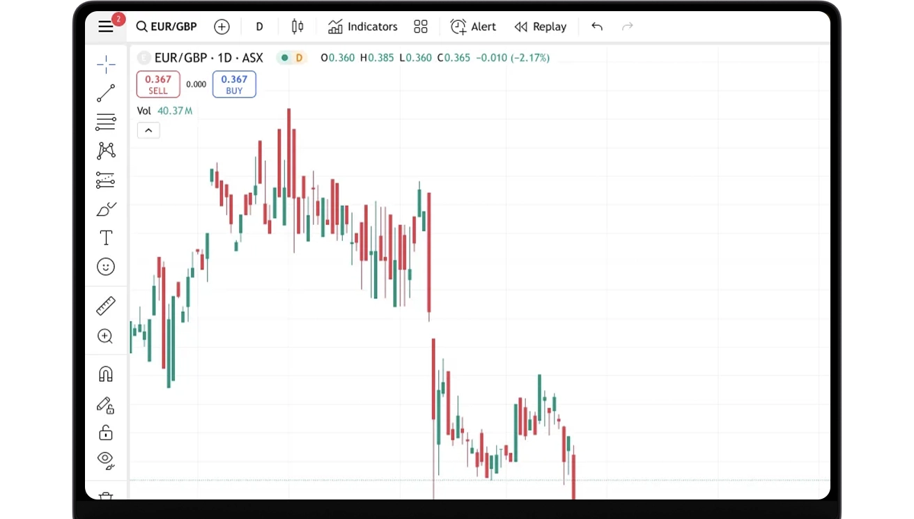Activate the zoom in tool
Image resolution: width=914 pixels, height=519 pixels.
[x=105, y=336]
